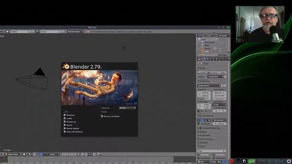
Task: Open the Manual link in splash
Action: [69, 125]
